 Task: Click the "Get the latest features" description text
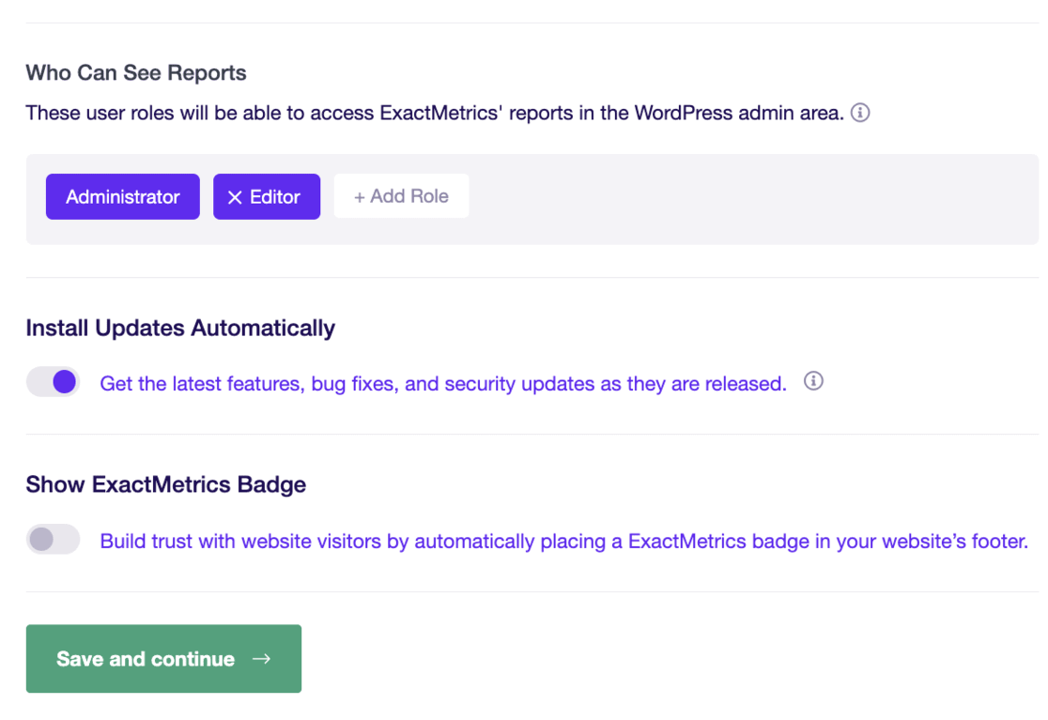pos(443,384)
